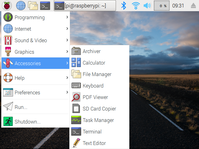Launch PDF Viewer from Accessories
The width and height of the screenshot is (199, 149).
click(99, 97)
